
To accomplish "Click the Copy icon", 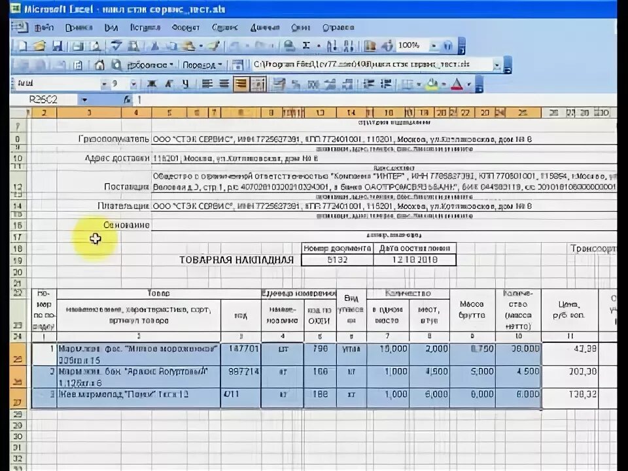I will [172, 46].
